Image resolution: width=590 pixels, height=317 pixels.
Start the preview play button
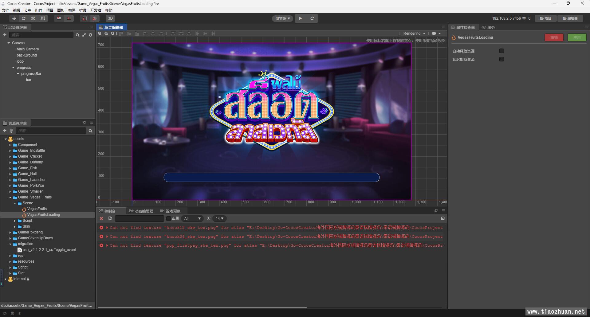tap(301, 18)
